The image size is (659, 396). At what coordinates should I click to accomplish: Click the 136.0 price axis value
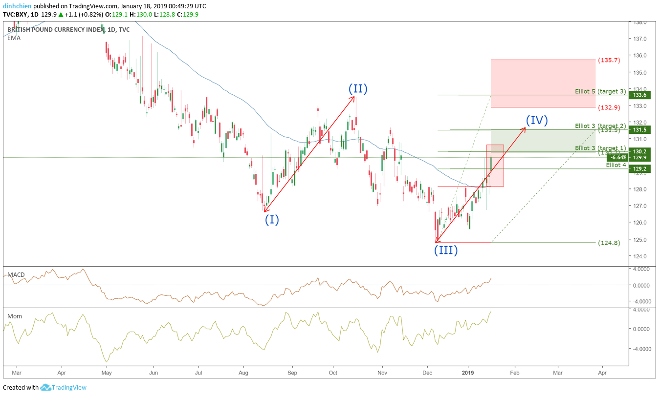640,55
